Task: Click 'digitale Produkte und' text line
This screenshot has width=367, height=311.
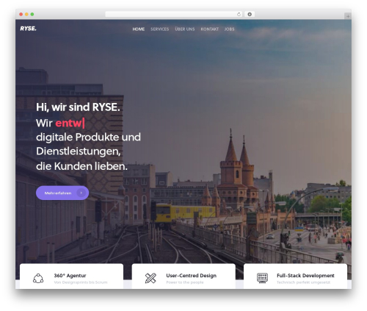Action: point(88,137)
